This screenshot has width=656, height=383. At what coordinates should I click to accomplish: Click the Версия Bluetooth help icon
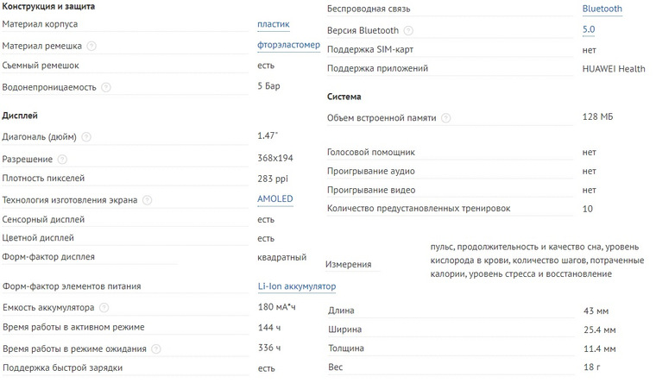click(x=409, y=30)
